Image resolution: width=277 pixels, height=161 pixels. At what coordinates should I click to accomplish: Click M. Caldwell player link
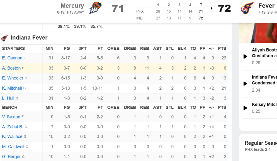coord(13,147)
